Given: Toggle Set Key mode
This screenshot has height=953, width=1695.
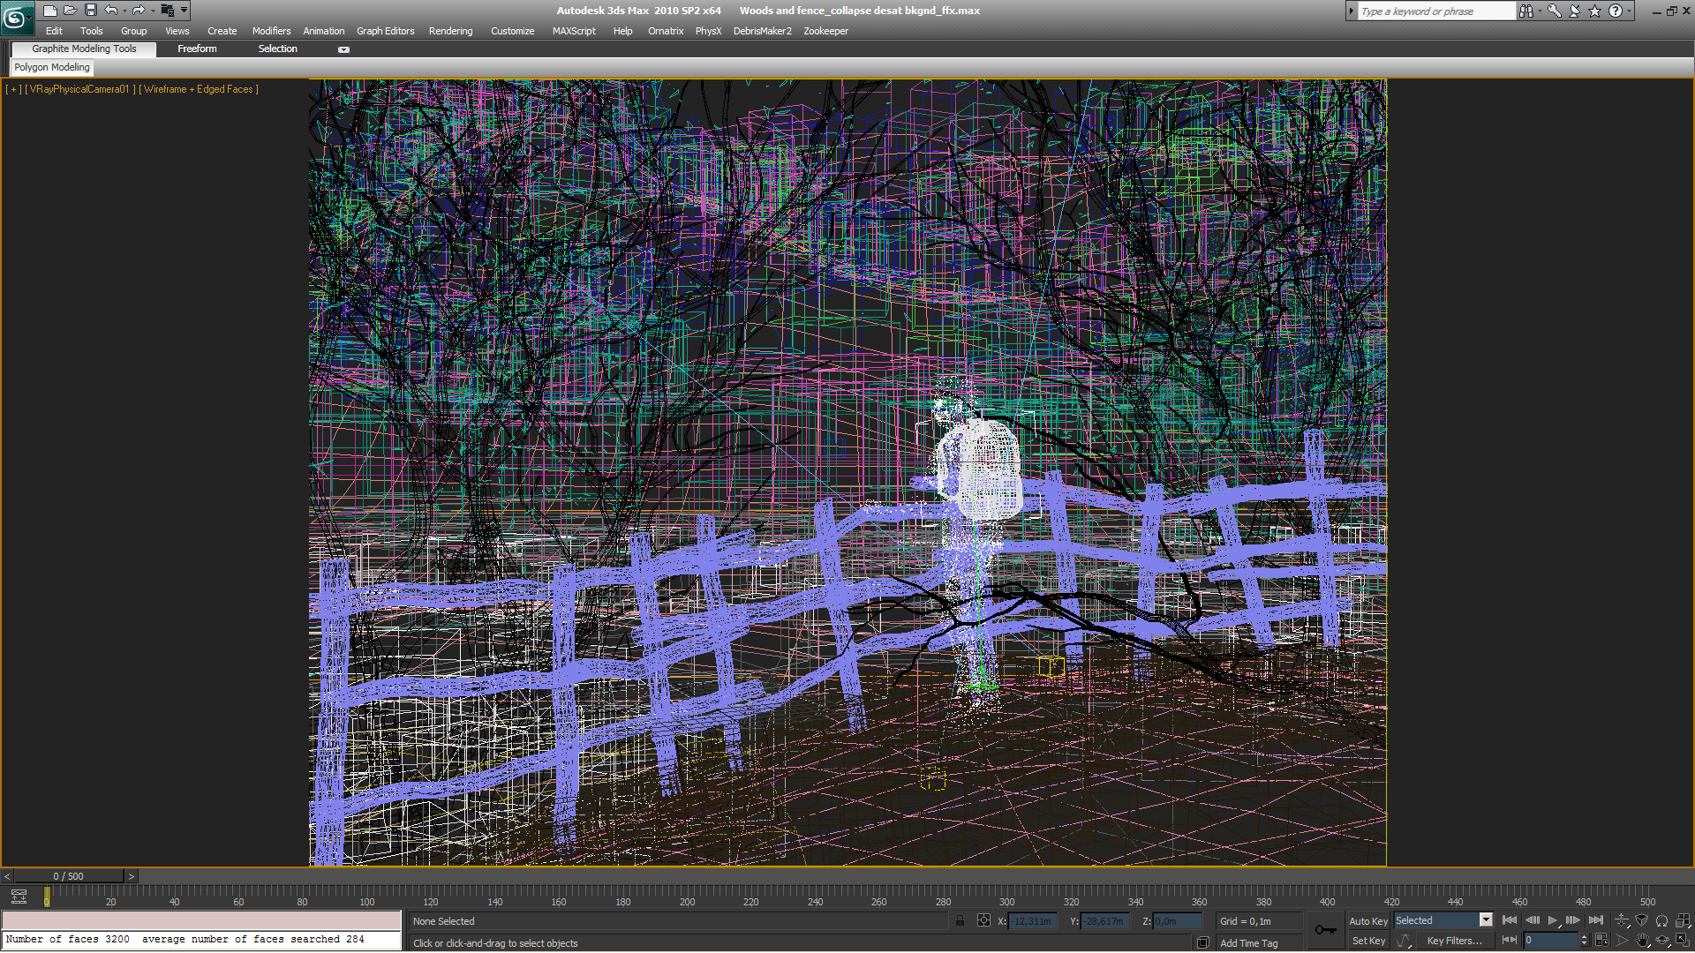Looking at the screenshot, I should pos(1368,942).
